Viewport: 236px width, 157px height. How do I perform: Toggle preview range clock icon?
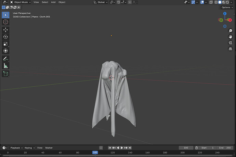[196, 148]
